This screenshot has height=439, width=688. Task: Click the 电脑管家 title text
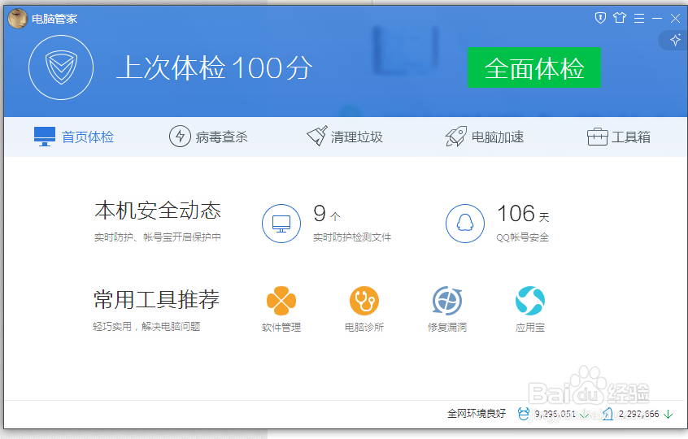click(x=54, y=19)
